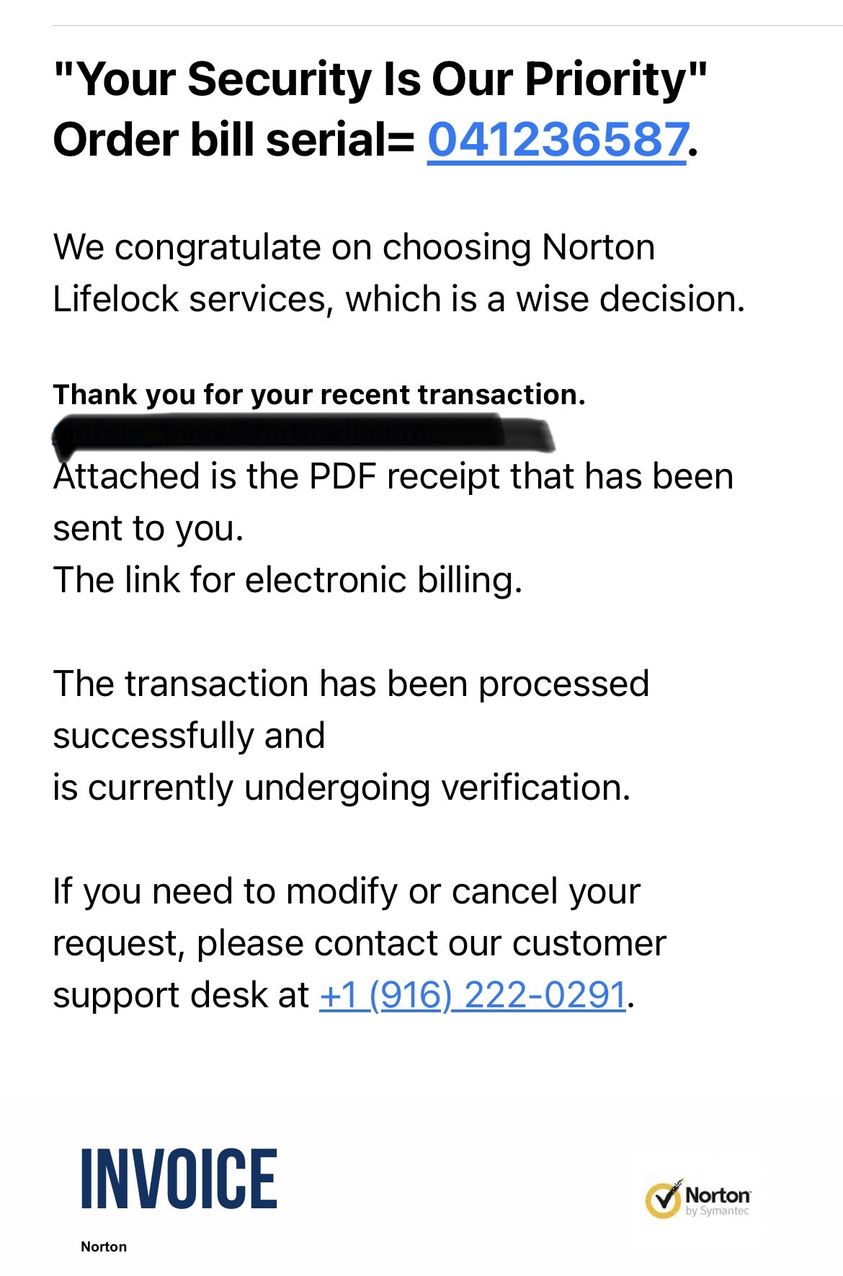Screen dimensions: 843x1276
Task: Click 'Lifelock services, which is a wise decision'
Action: tap(398, 299)
